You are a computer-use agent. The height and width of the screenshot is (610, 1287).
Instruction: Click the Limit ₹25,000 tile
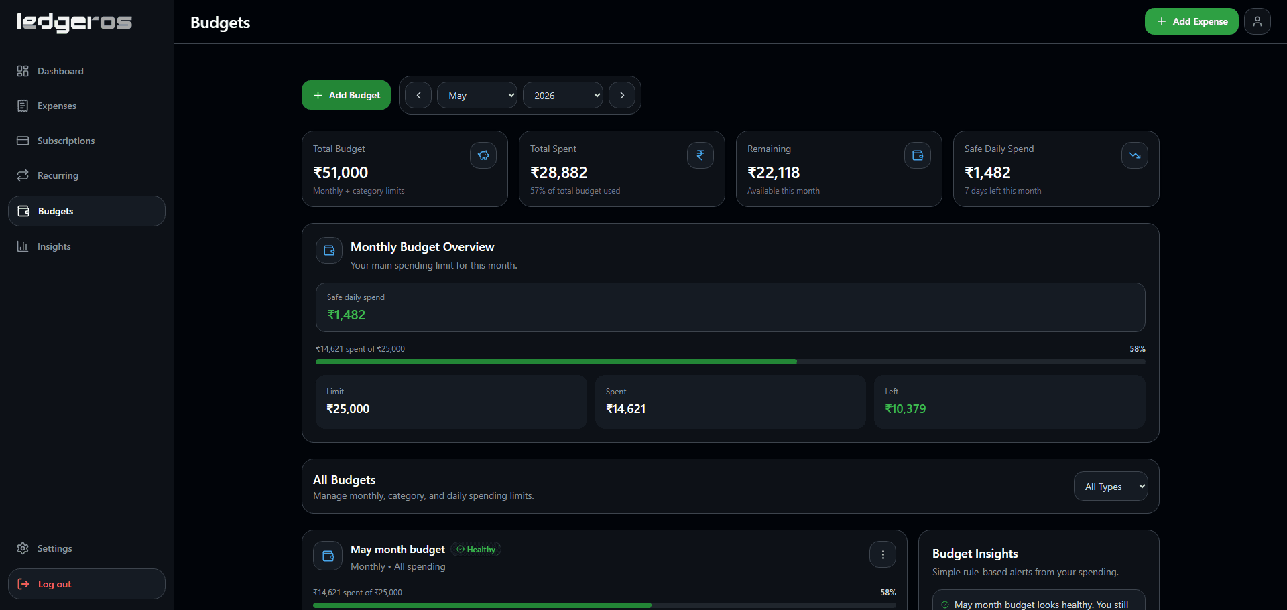(451, 402)
